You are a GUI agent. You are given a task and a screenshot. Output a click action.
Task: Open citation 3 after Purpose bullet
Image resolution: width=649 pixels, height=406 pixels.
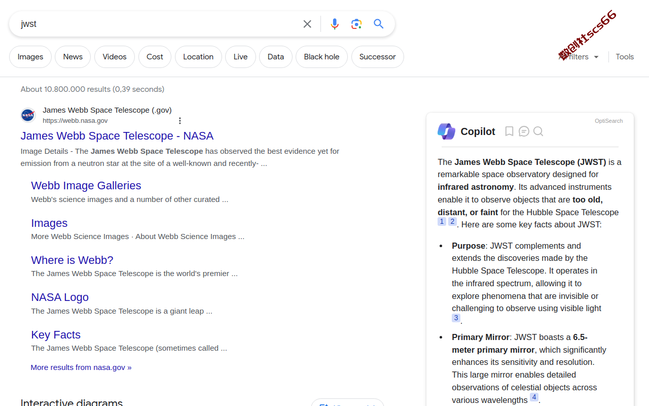456,318
